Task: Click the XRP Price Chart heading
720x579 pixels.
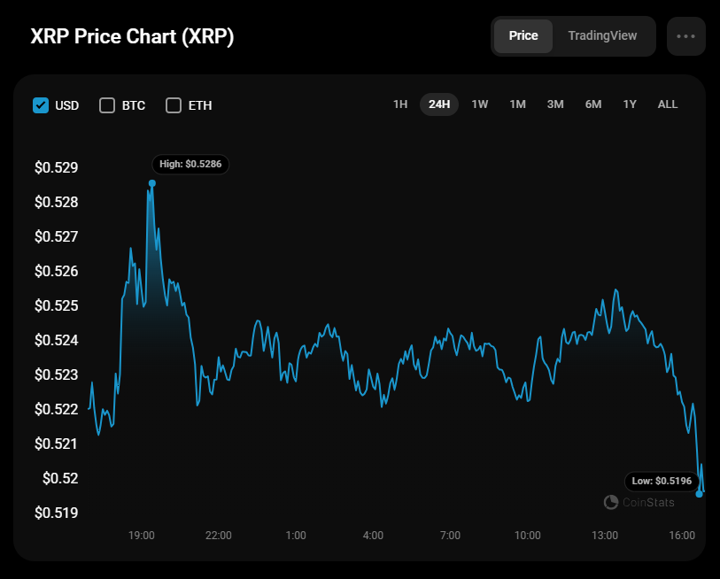Action: point(133,37)
